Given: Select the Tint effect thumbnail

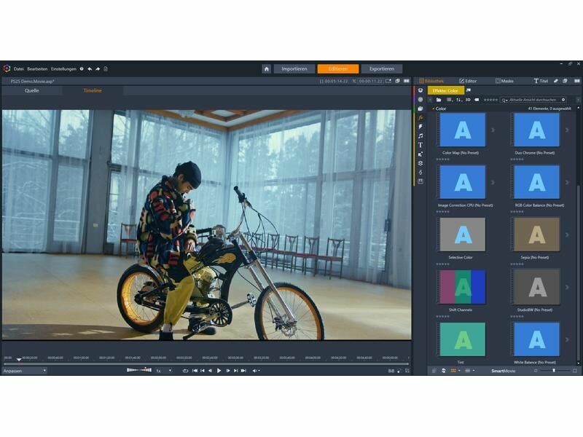Looking at the screenshot, I should coord(463,339).
